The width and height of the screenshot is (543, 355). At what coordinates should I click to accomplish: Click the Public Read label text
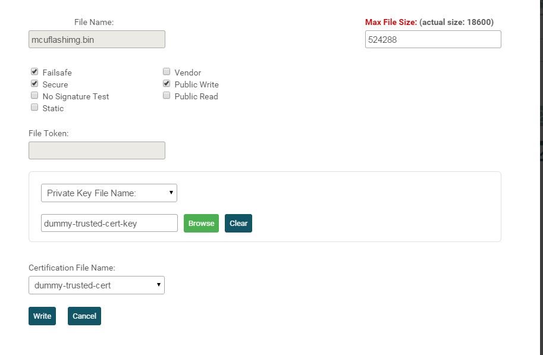tap(196, 96)
